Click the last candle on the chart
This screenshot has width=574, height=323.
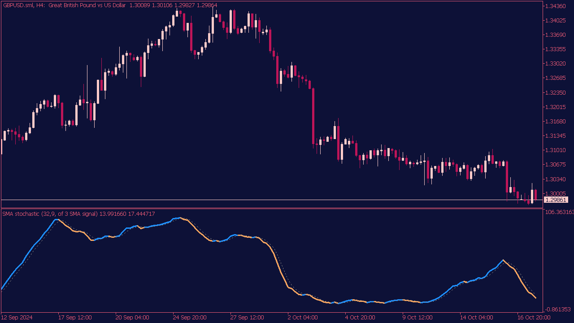click(535, 195)
